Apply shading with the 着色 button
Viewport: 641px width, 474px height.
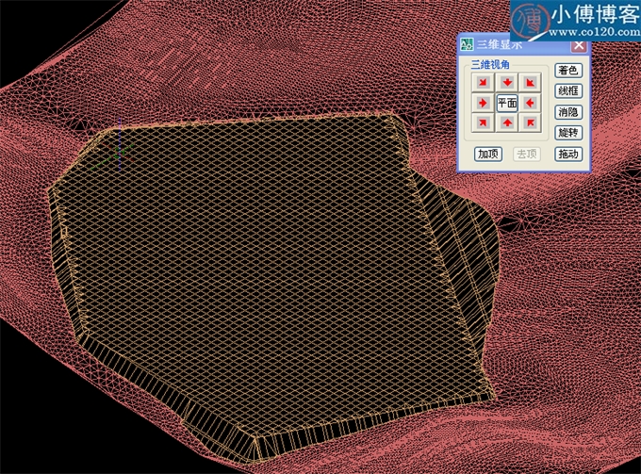coord(568,71)
